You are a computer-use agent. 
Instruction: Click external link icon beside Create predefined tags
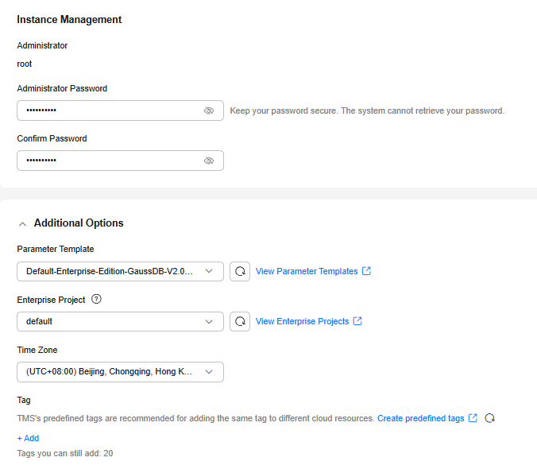coord(473,418)
